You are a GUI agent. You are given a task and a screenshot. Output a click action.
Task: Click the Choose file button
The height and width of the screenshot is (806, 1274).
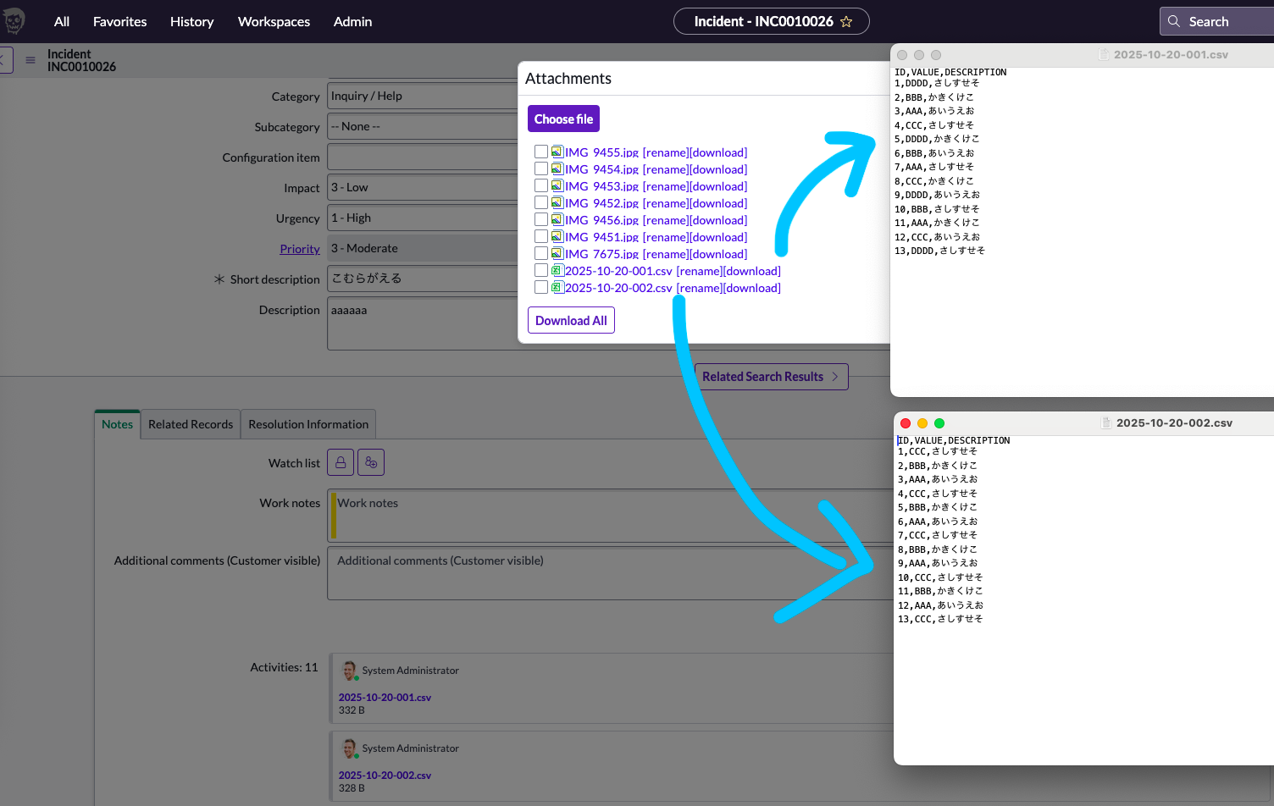(x=563, y=119)
